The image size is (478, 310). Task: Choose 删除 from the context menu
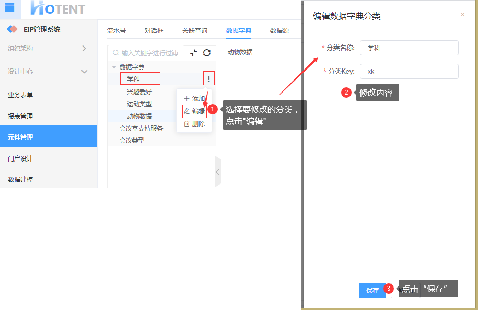(194, 124)
